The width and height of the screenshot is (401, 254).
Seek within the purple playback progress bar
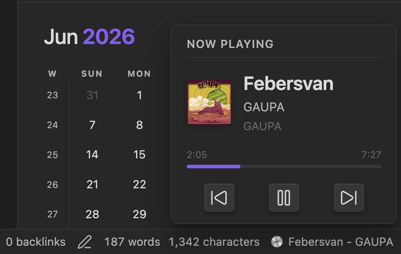pyautogui.click(x=284, y=167)
